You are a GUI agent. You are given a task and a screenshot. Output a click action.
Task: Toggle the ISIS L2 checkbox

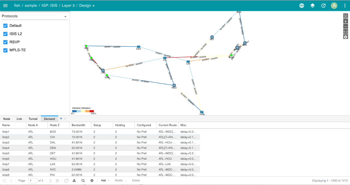5,34
